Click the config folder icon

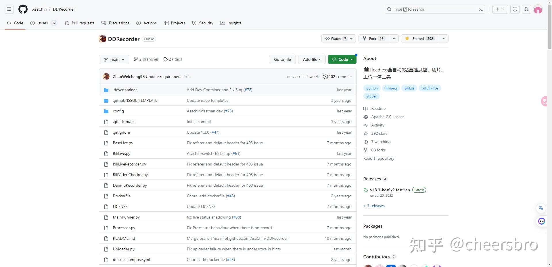(x=106, y=111)
